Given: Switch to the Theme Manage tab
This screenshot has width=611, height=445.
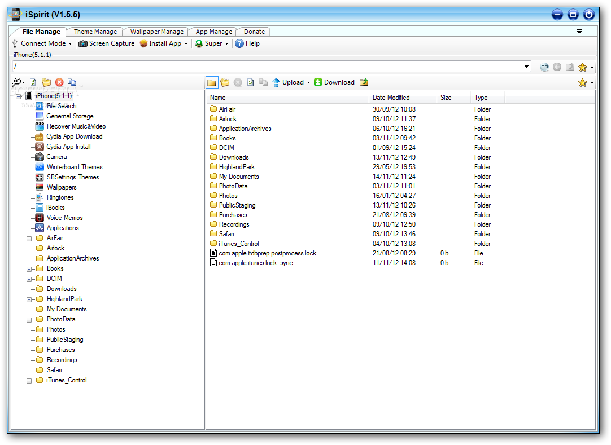Looking at the screenshot, I should (x=95, y=32).
